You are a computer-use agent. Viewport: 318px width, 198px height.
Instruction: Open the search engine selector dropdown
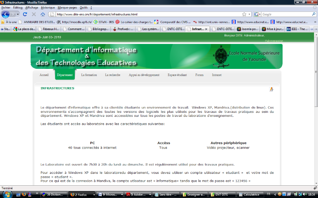257,14
